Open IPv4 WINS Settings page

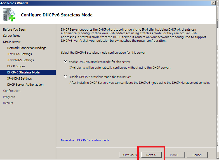click(20, 60)
